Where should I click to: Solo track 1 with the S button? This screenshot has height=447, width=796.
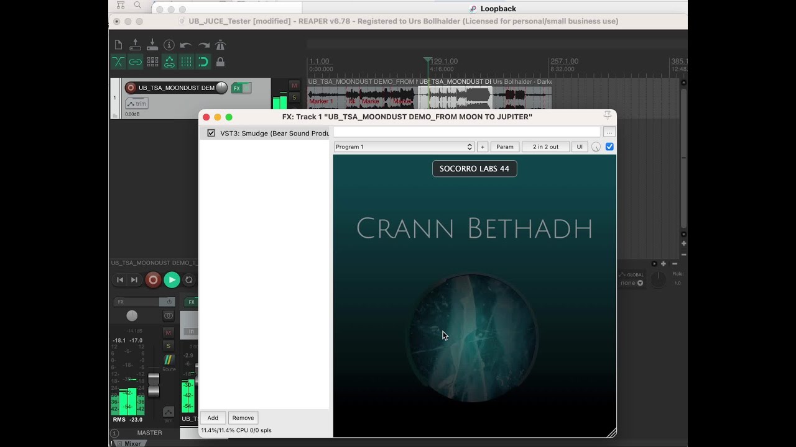pos(294,97)
